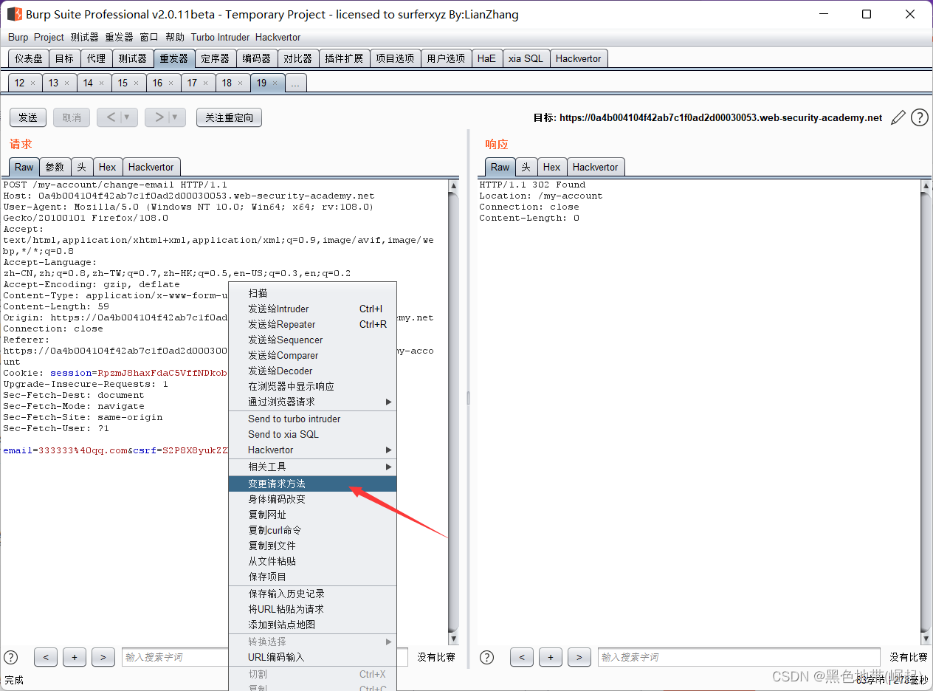Switch response view to 头 tab
This screenshot has height=691, width=933.
[526, 168]
